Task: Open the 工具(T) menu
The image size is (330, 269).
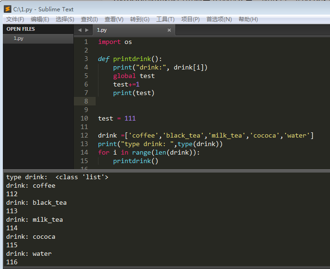Action: click(x=165, y=19)
